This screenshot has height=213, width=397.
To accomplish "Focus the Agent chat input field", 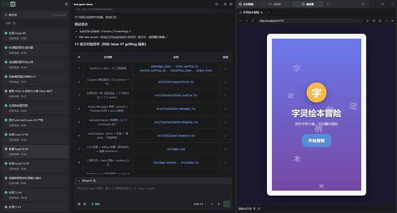I will coord(153,192).
